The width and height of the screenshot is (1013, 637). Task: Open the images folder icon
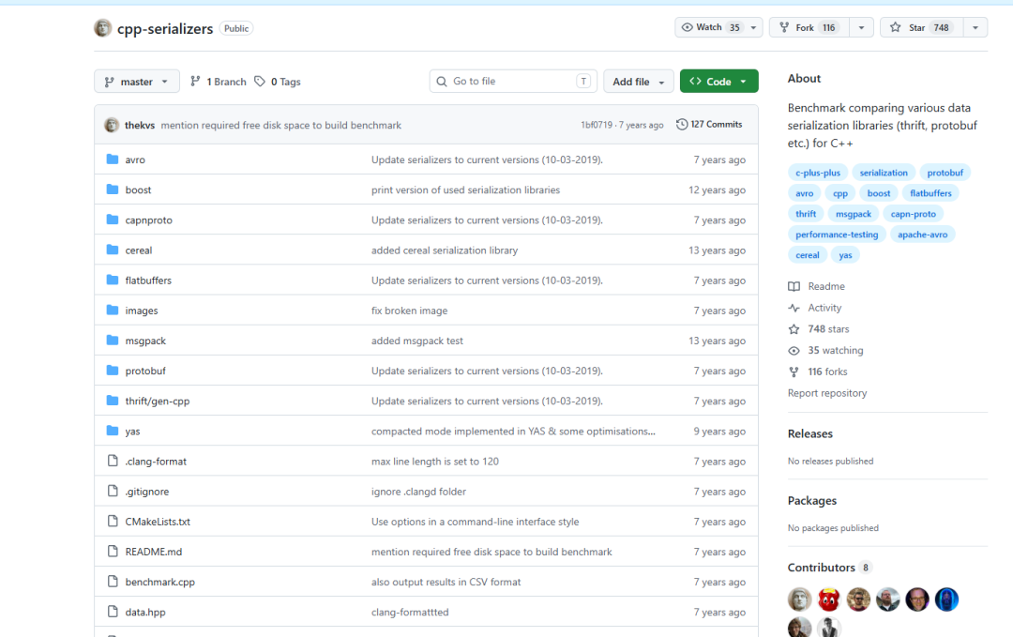click(x=113, y=311)
